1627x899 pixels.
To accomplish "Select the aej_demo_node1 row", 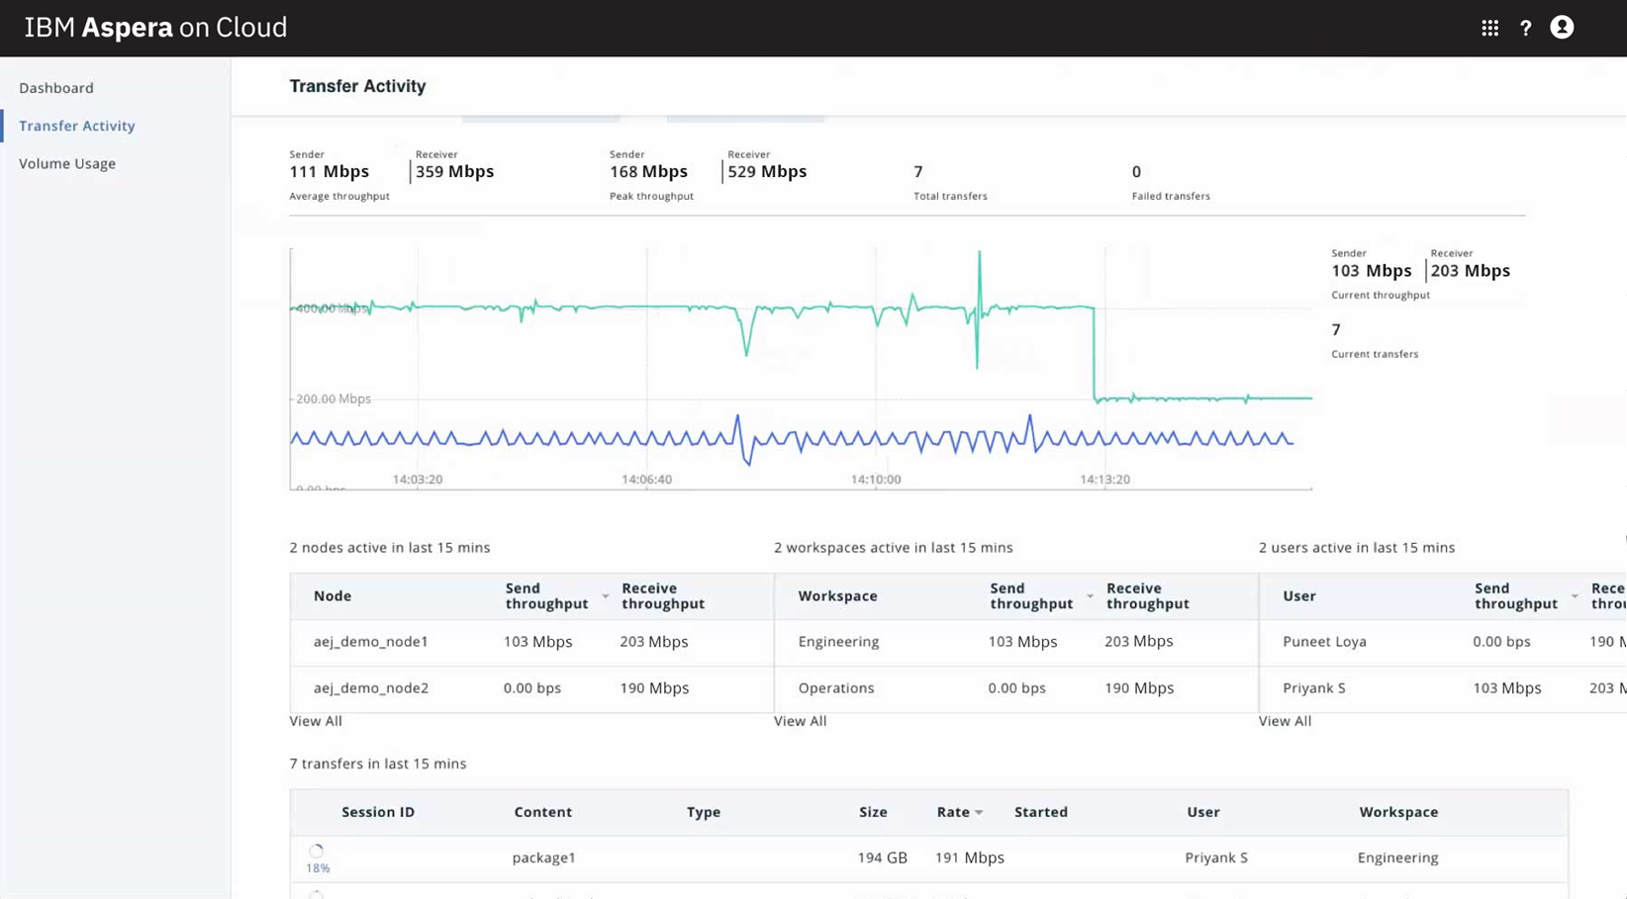I will tap(371, 642).
